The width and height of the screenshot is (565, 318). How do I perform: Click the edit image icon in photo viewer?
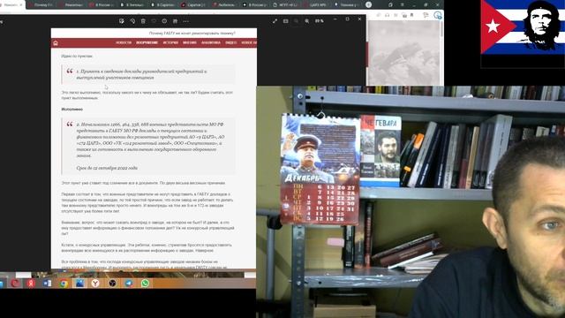[122, 21]
